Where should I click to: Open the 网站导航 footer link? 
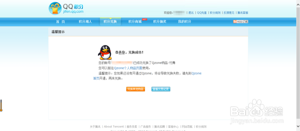coord(187,127)
